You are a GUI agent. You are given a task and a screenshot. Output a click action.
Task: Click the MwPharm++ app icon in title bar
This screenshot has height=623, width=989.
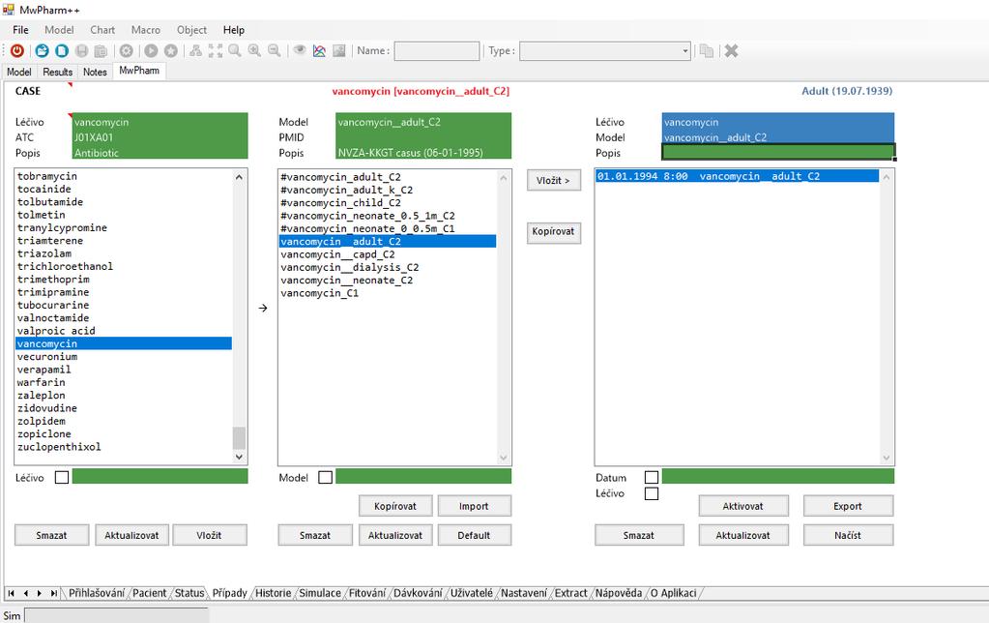tap(8, 10)
